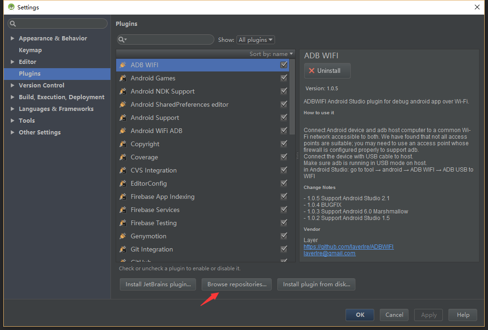488x330 pixels.
Task: Click the plugin icon beside Firebase App Indexing
Action: coord(123,197)
